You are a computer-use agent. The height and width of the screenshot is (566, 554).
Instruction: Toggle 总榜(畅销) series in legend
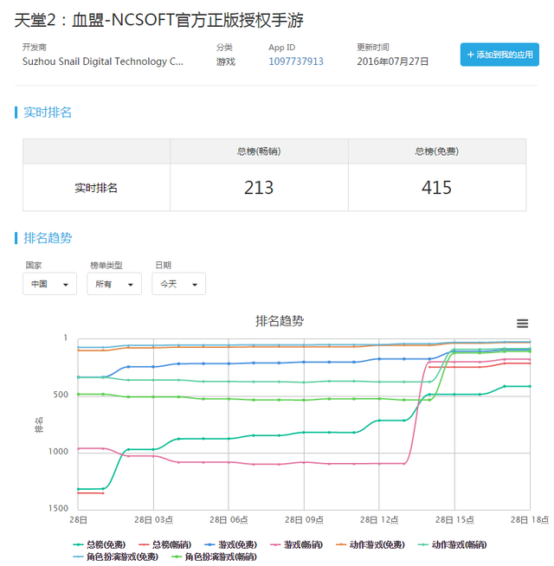pyautogui.click(x=164, y=544)
